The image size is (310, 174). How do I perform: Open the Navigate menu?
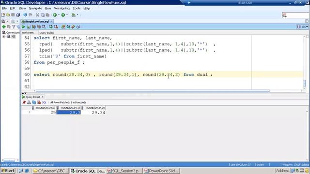pyautogui.click(x=35, y=8)
